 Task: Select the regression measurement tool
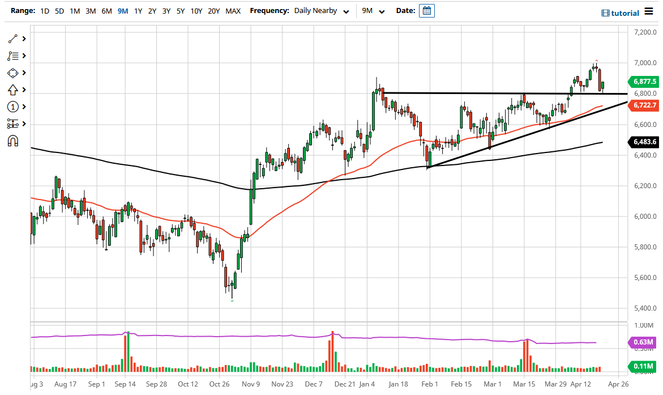tap(12, 124)
